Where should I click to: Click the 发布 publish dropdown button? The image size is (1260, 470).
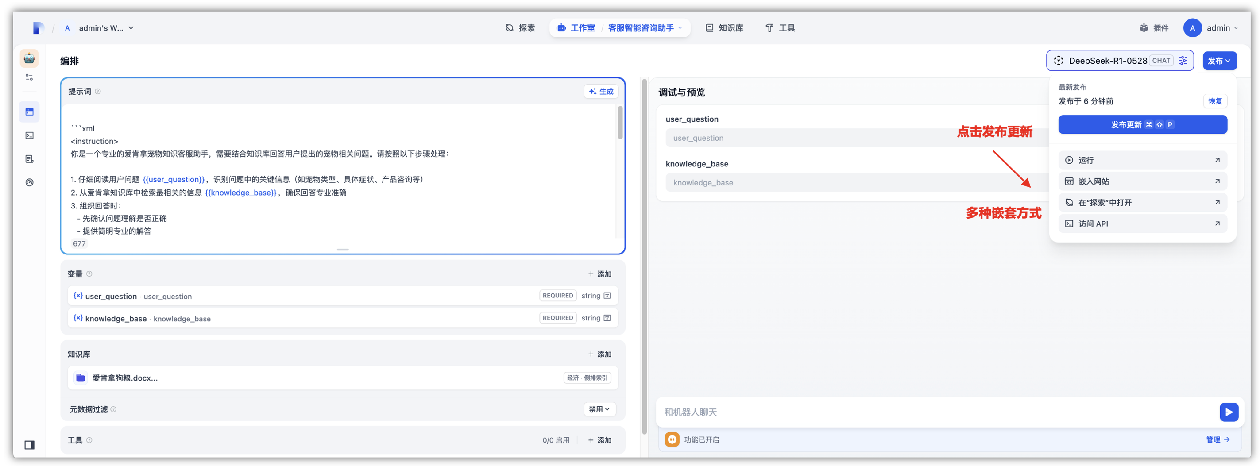coord(1219,61)
